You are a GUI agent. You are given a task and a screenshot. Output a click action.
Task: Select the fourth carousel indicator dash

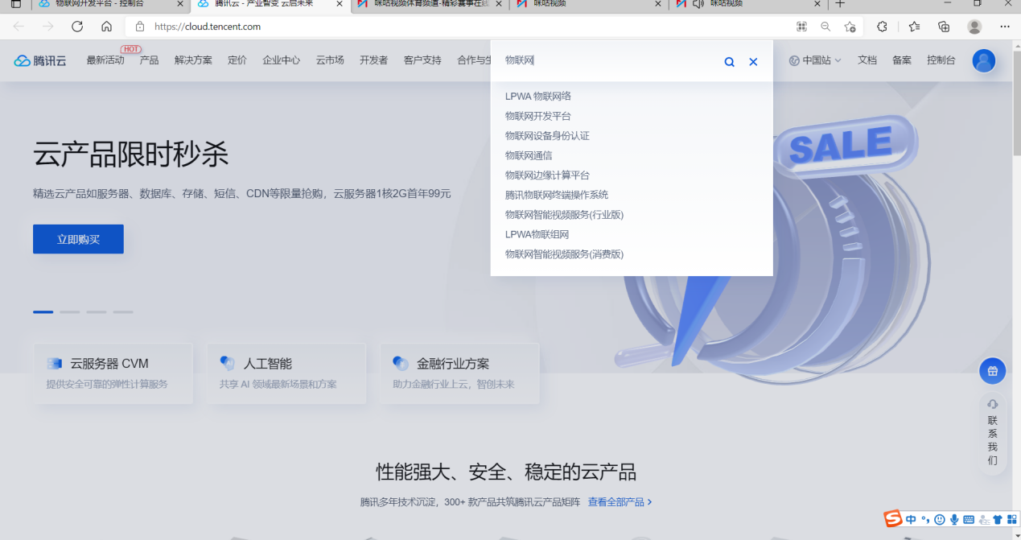[123, 311]
